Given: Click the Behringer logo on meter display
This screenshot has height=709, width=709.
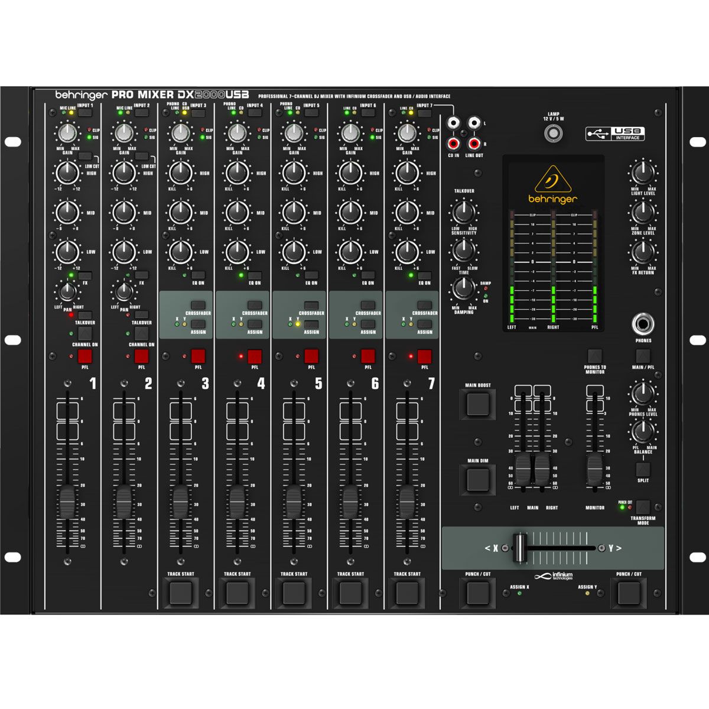Looking at the screenshot, I should tap(552, 186).
